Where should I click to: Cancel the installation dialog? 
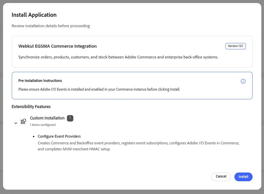(x=221, y=177)
